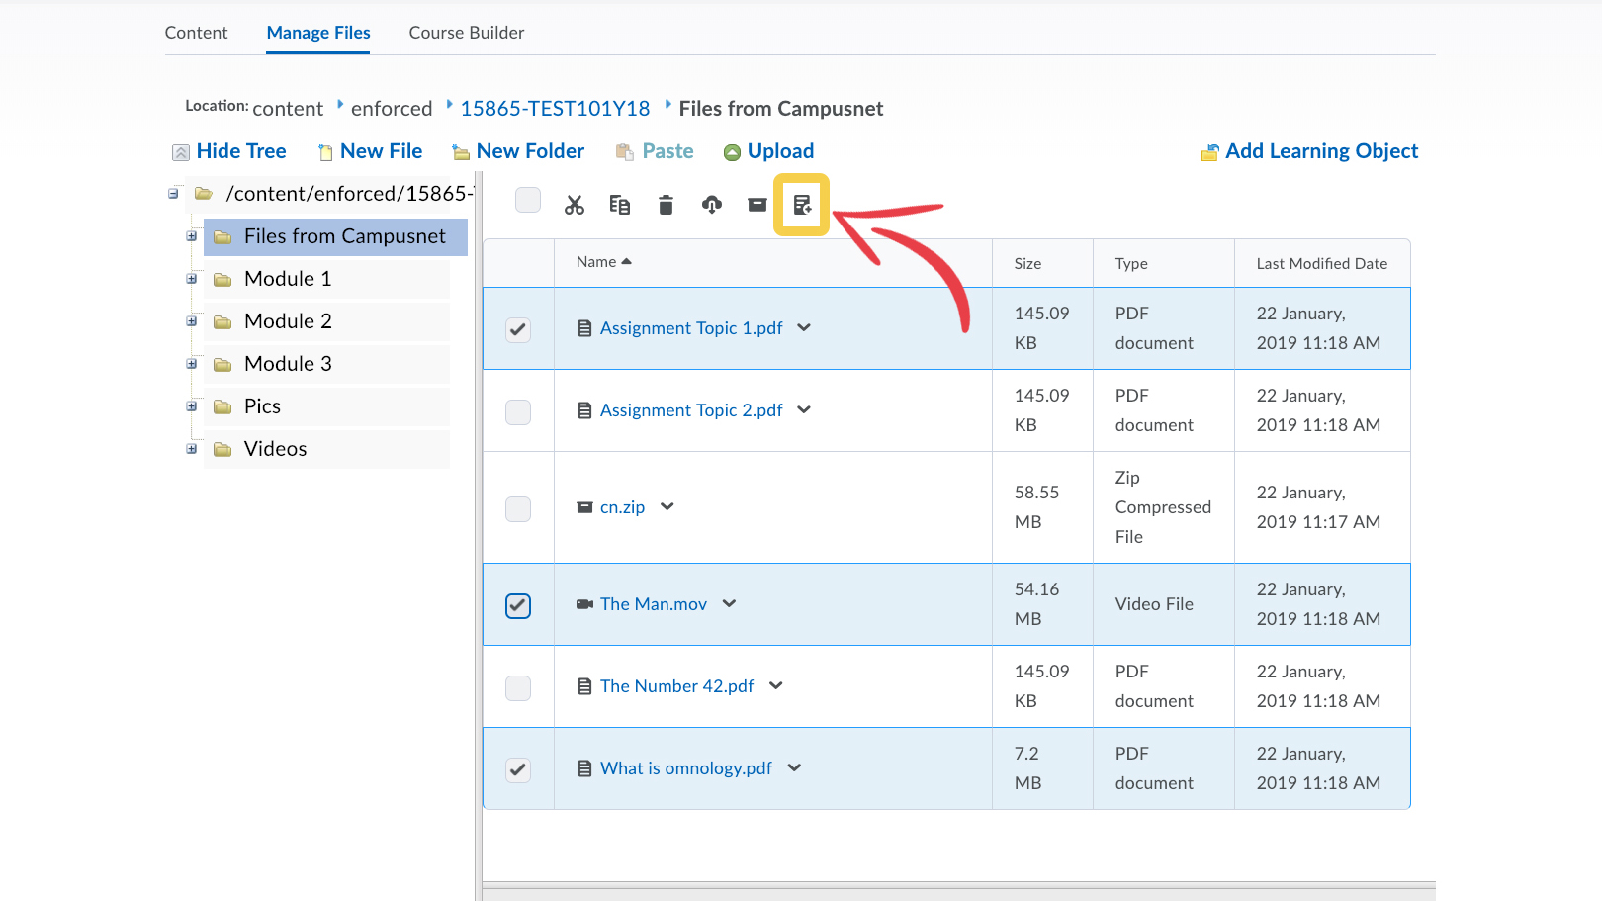
Task: Open dropdown menu for cn.zip
Action: pyautogui.click(x=667, y=506)
